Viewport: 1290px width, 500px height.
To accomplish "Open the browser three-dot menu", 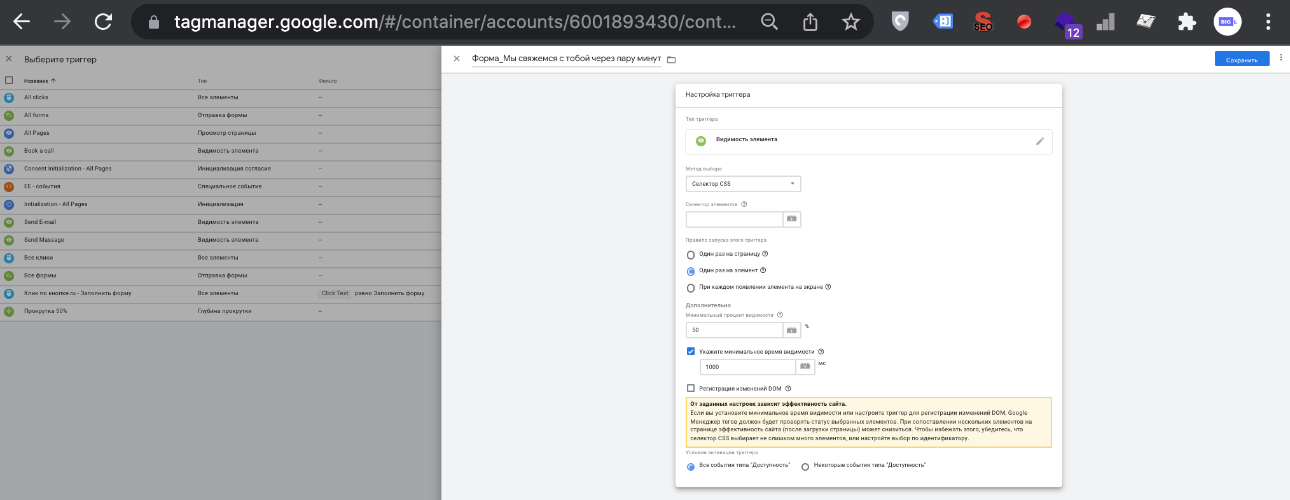I will 1268,22.
